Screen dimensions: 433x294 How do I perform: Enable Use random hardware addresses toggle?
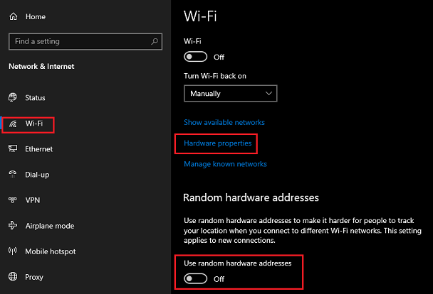196,278
